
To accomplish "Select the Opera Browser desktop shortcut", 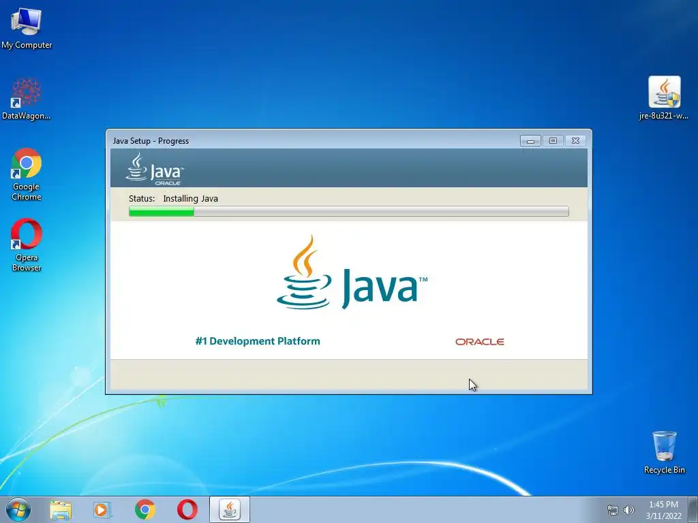I will pos(27,244).
